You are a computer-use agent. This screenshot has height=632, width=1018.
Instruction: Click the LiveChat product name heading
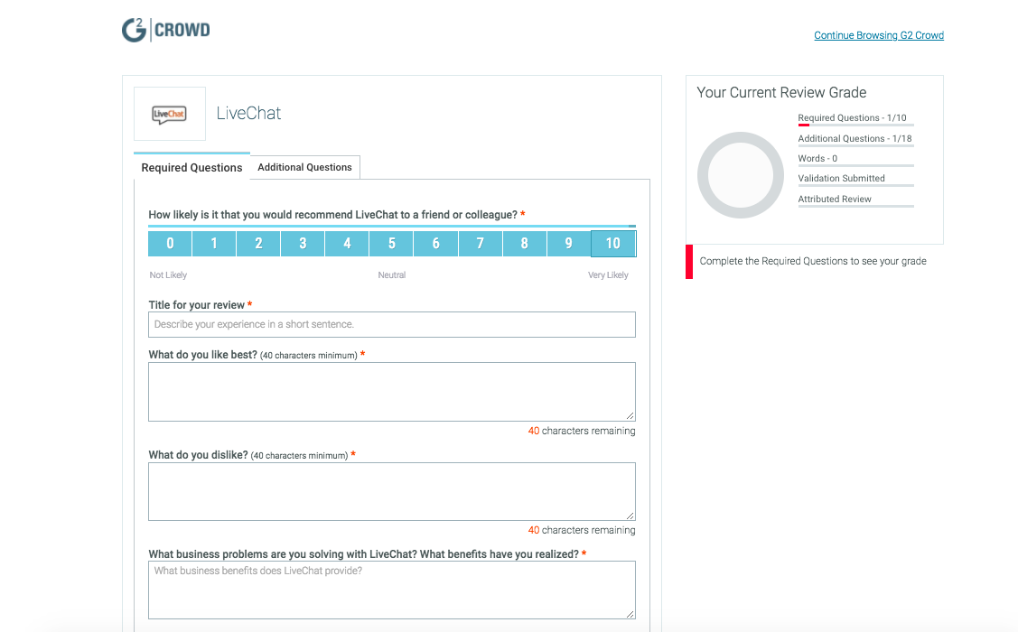[248, 113]
